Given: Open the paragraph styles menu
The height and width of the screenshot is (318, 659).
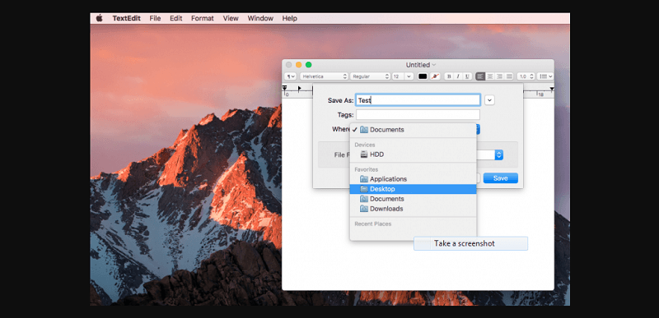Looking at the screenshot, I should [x=291, y=76].
